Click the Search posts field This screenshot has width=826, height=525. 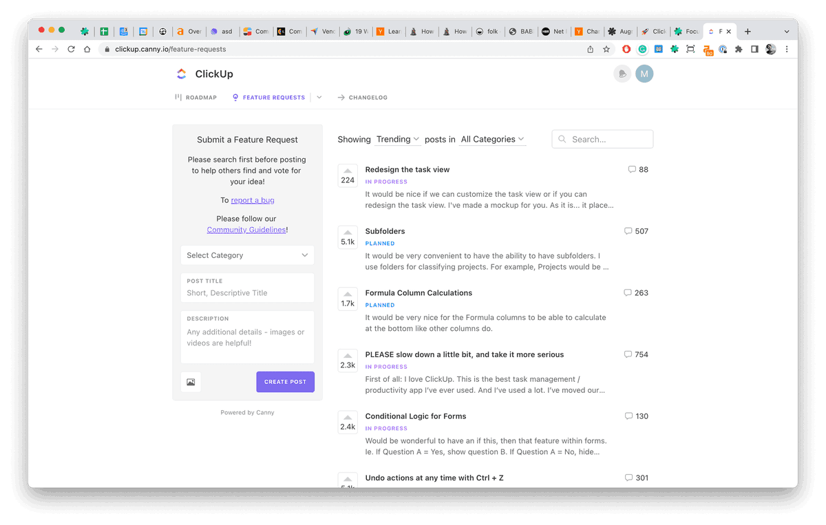pos(602,139)
